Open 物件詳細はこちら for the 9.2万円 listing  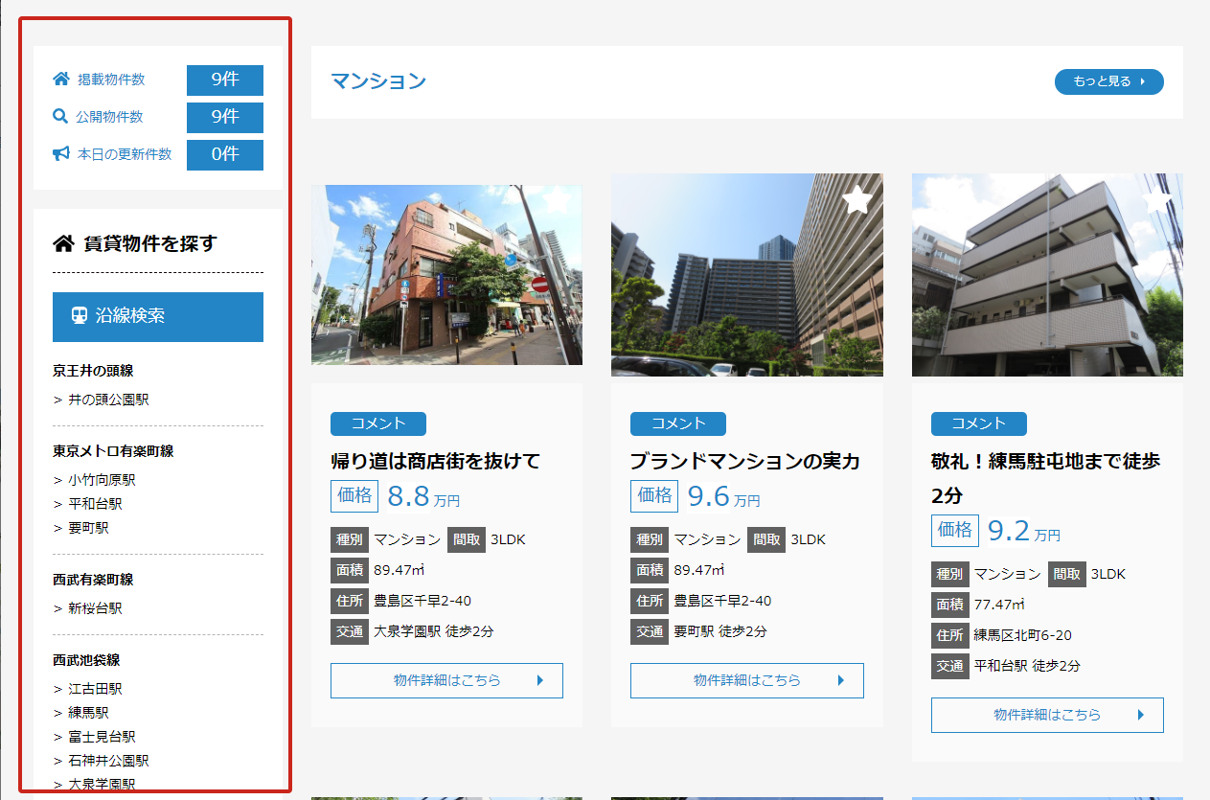1047,715
